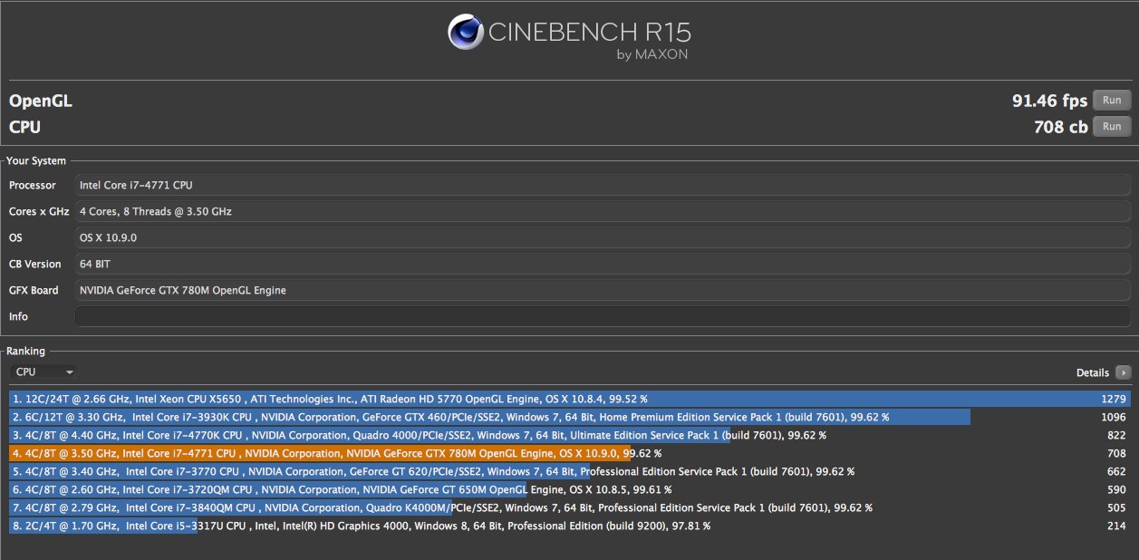The height and width of the screenshot is (560, 1139).
Task: Click the 91.46 fps OpenGL score
Action: (1049, 101)
